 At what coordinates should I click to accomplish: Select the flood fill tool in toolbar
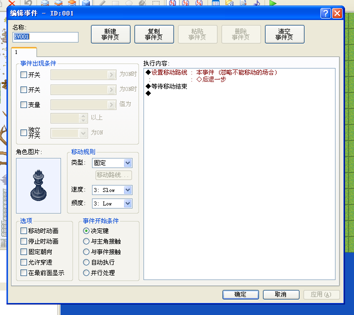click(142, 3)
